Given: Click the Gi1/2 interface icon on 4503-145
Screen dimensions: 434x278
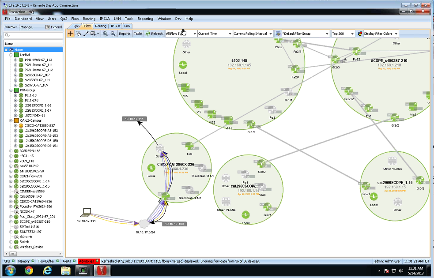Looking at the screenshot, I should coord(251,124).
